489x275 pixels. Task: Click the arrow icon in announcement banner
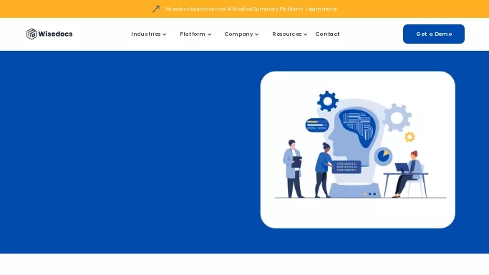pyautogui.click(x=156, y=9)
